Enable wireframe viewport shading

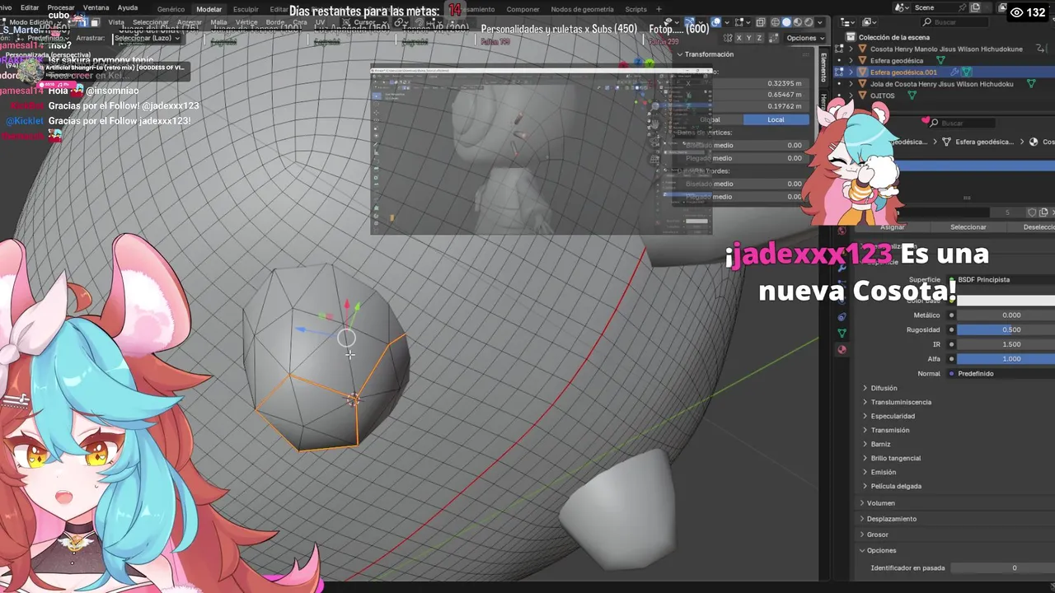pyautogui.click(x=775, y=22)
